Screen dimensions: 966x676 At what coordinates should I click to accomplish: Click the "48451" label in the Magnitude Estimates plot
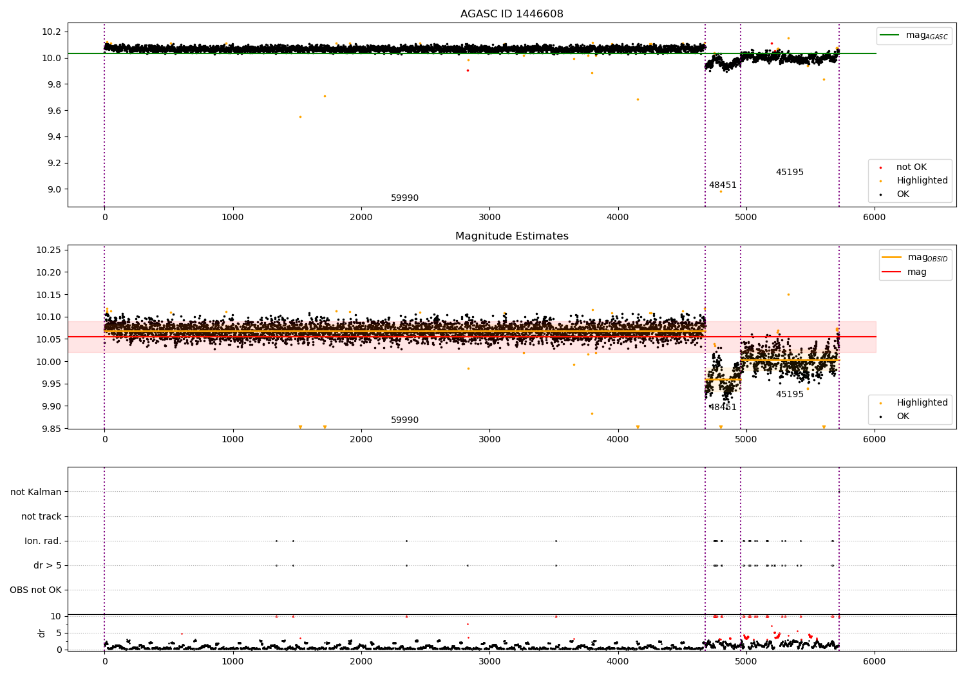click(723, 408)
